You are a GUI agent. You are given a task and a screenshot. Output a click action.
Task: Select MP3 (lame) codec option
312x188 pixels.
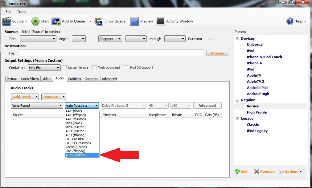click(x=82, y=123)
